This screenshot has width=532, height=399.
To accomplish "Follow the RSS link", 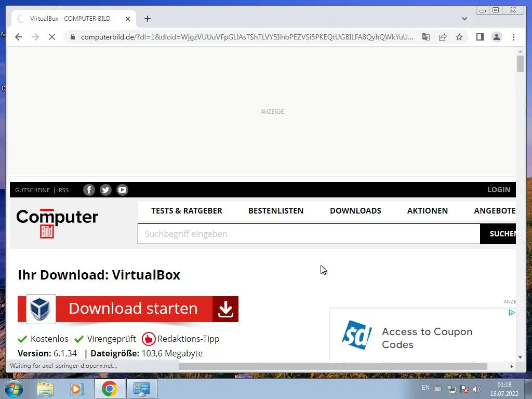I will [63, 190].
